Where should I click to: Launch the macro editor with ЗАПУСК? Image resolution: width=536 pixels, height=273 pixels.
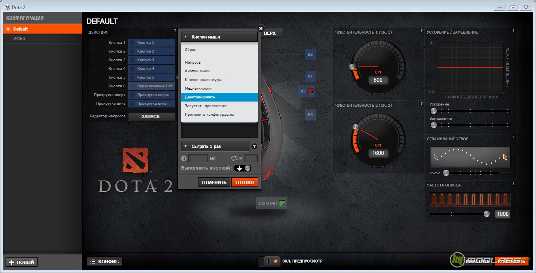(x=151, y=116)
